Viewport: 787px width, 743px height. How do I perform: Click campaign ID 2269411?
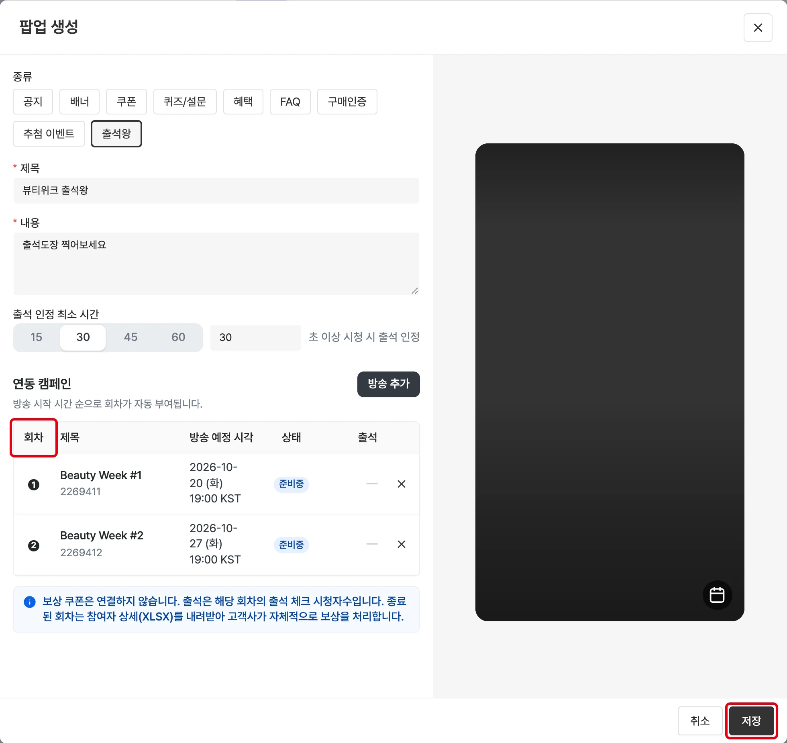[x=80, y=492]
